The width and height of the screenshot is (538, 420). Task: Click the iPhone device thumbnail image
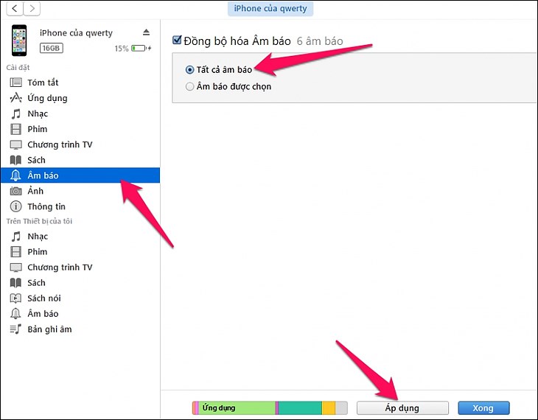[18, 40]
